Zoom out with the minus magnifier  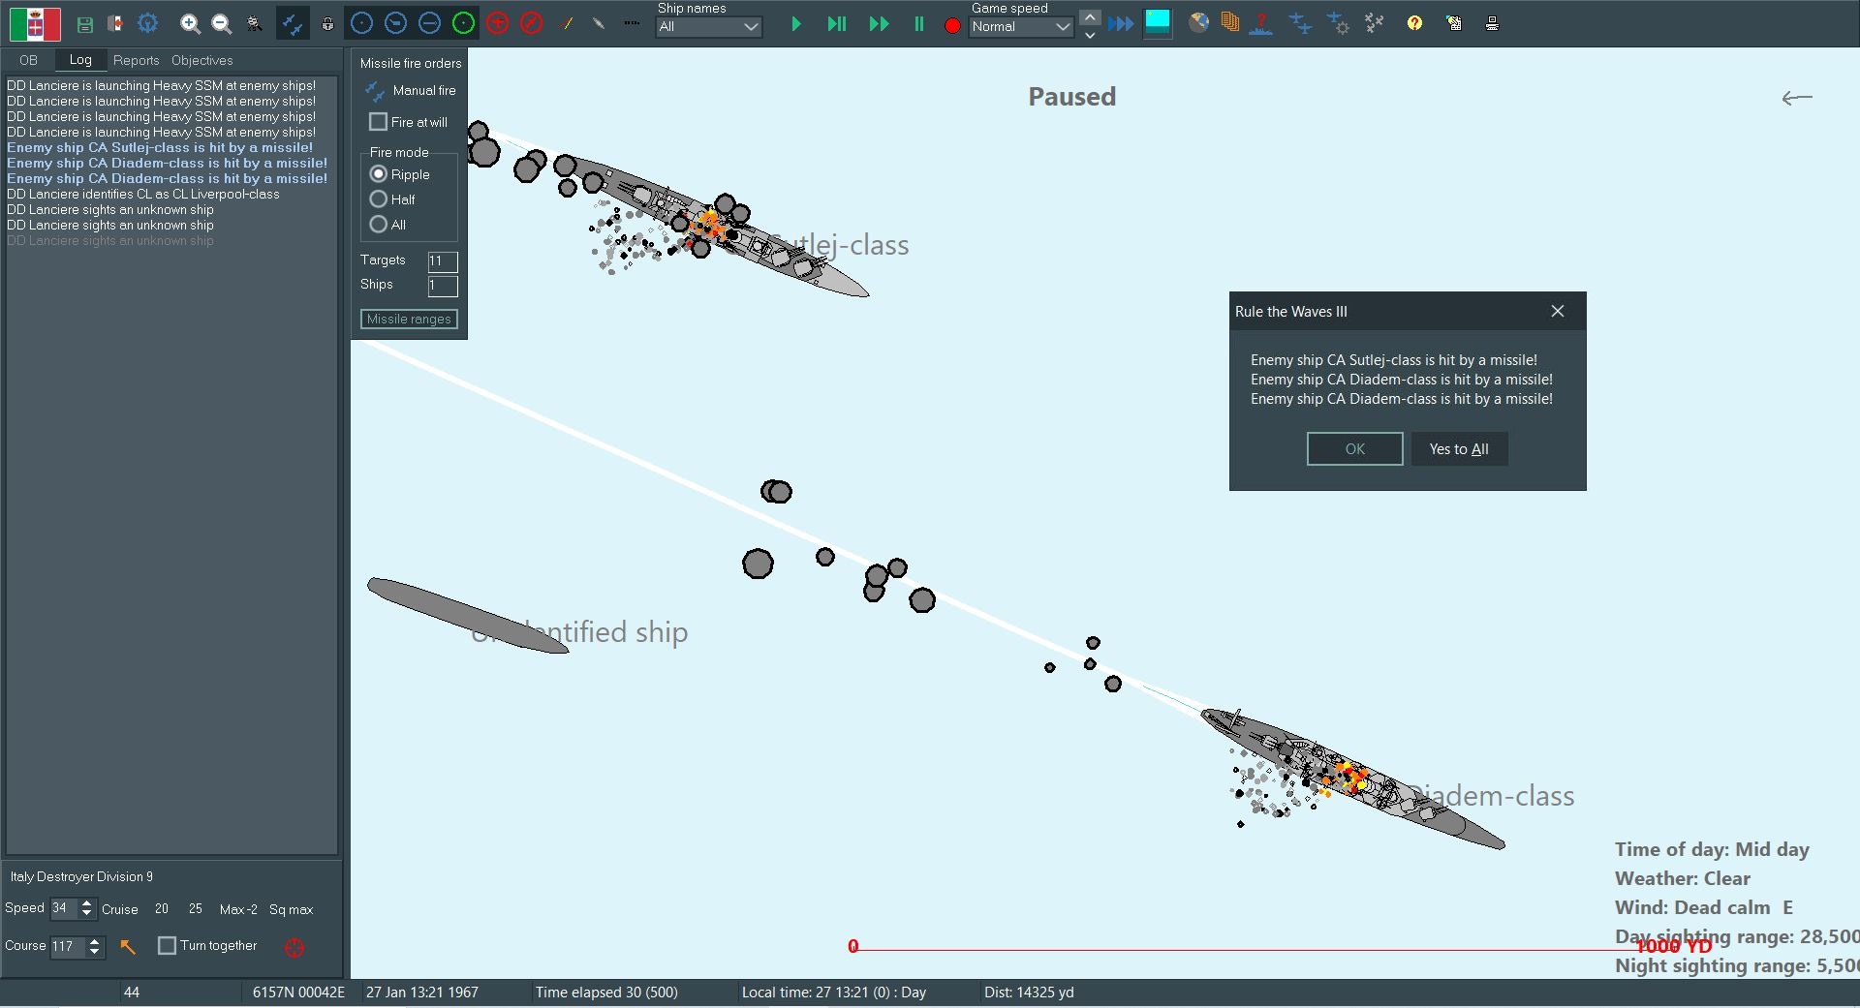222,24
